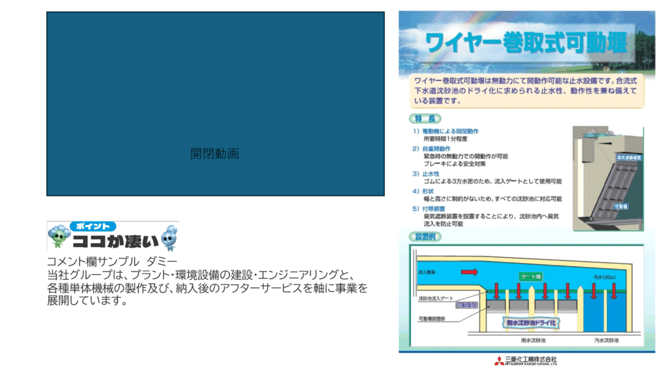This screenshot has height=374, width=664.
Task: Click the red right-pointing flow arrow in diagram
Action: pyautogui.click(x=469, y=272)
